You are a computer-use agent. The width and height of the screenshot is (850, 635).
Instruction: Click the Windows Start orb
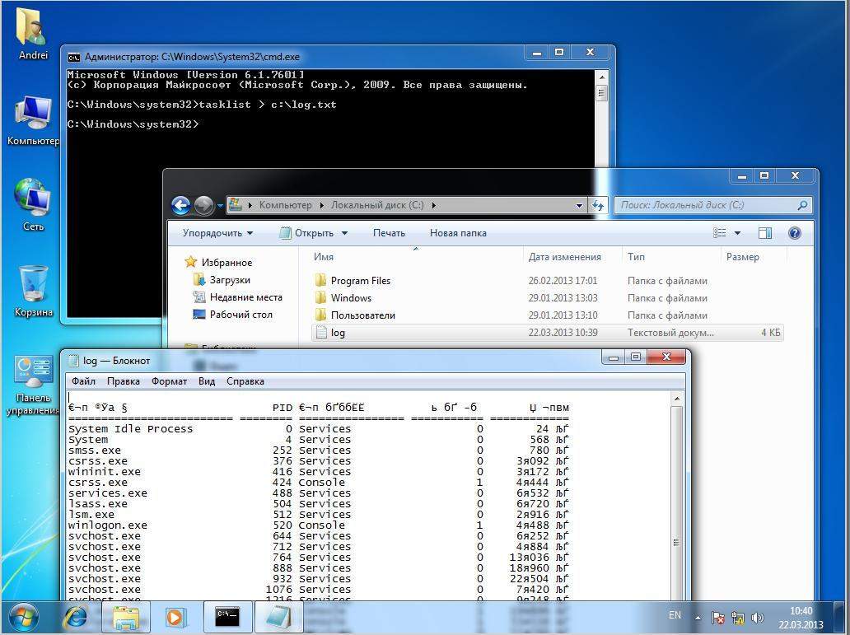click(x=23, y=619)
